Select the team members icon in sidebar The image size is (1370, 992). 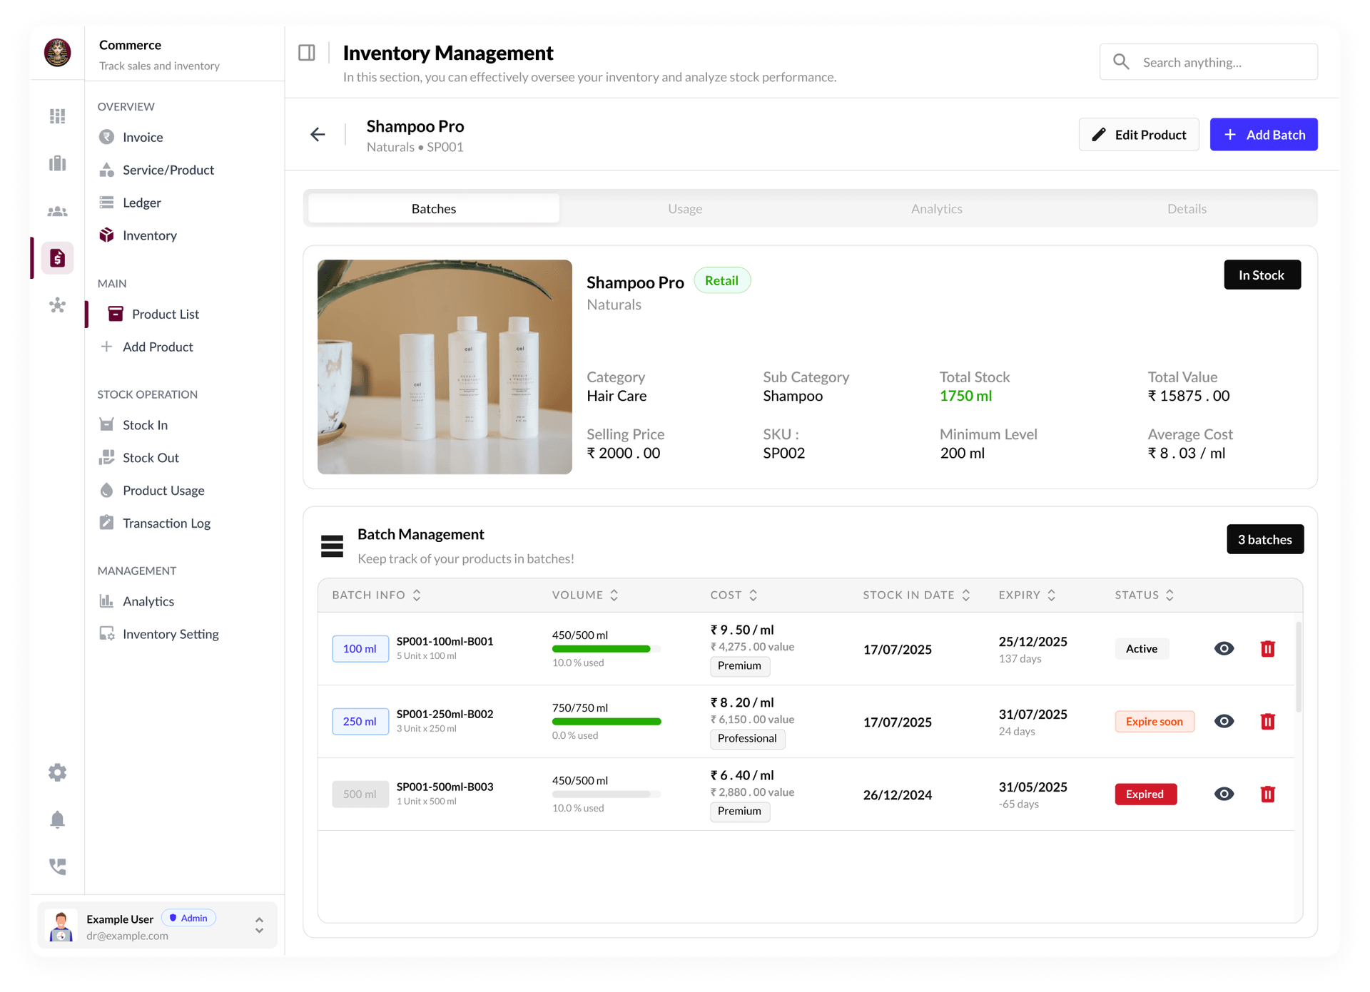coord(57,211)
